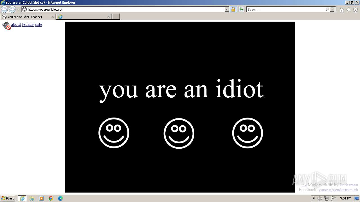Image resolution: width=360 pixels, height=202 pixels.
Task: Click the Show Desktop button in the tray
Action: coord(357,198)
